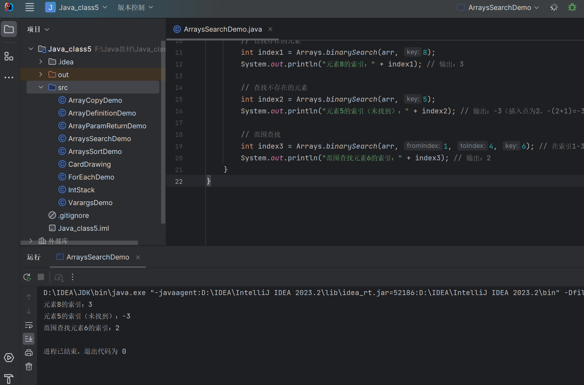The height and width of the screenshot is (385, 584).
Task: Open the Java_class5 project dropdown
Action: click(76, 7)
